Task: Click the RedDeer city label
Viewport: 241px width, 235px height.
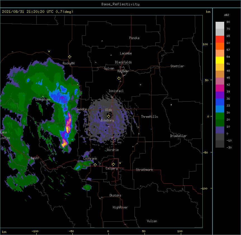Action: (x=123, y=71)
